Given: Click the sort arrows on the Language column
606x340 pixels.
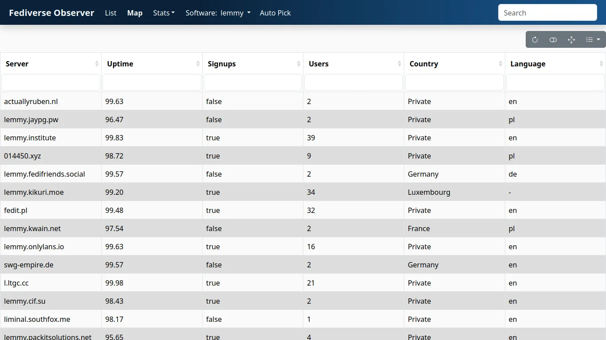Looking at the screenshot, I should pos(602,64).
